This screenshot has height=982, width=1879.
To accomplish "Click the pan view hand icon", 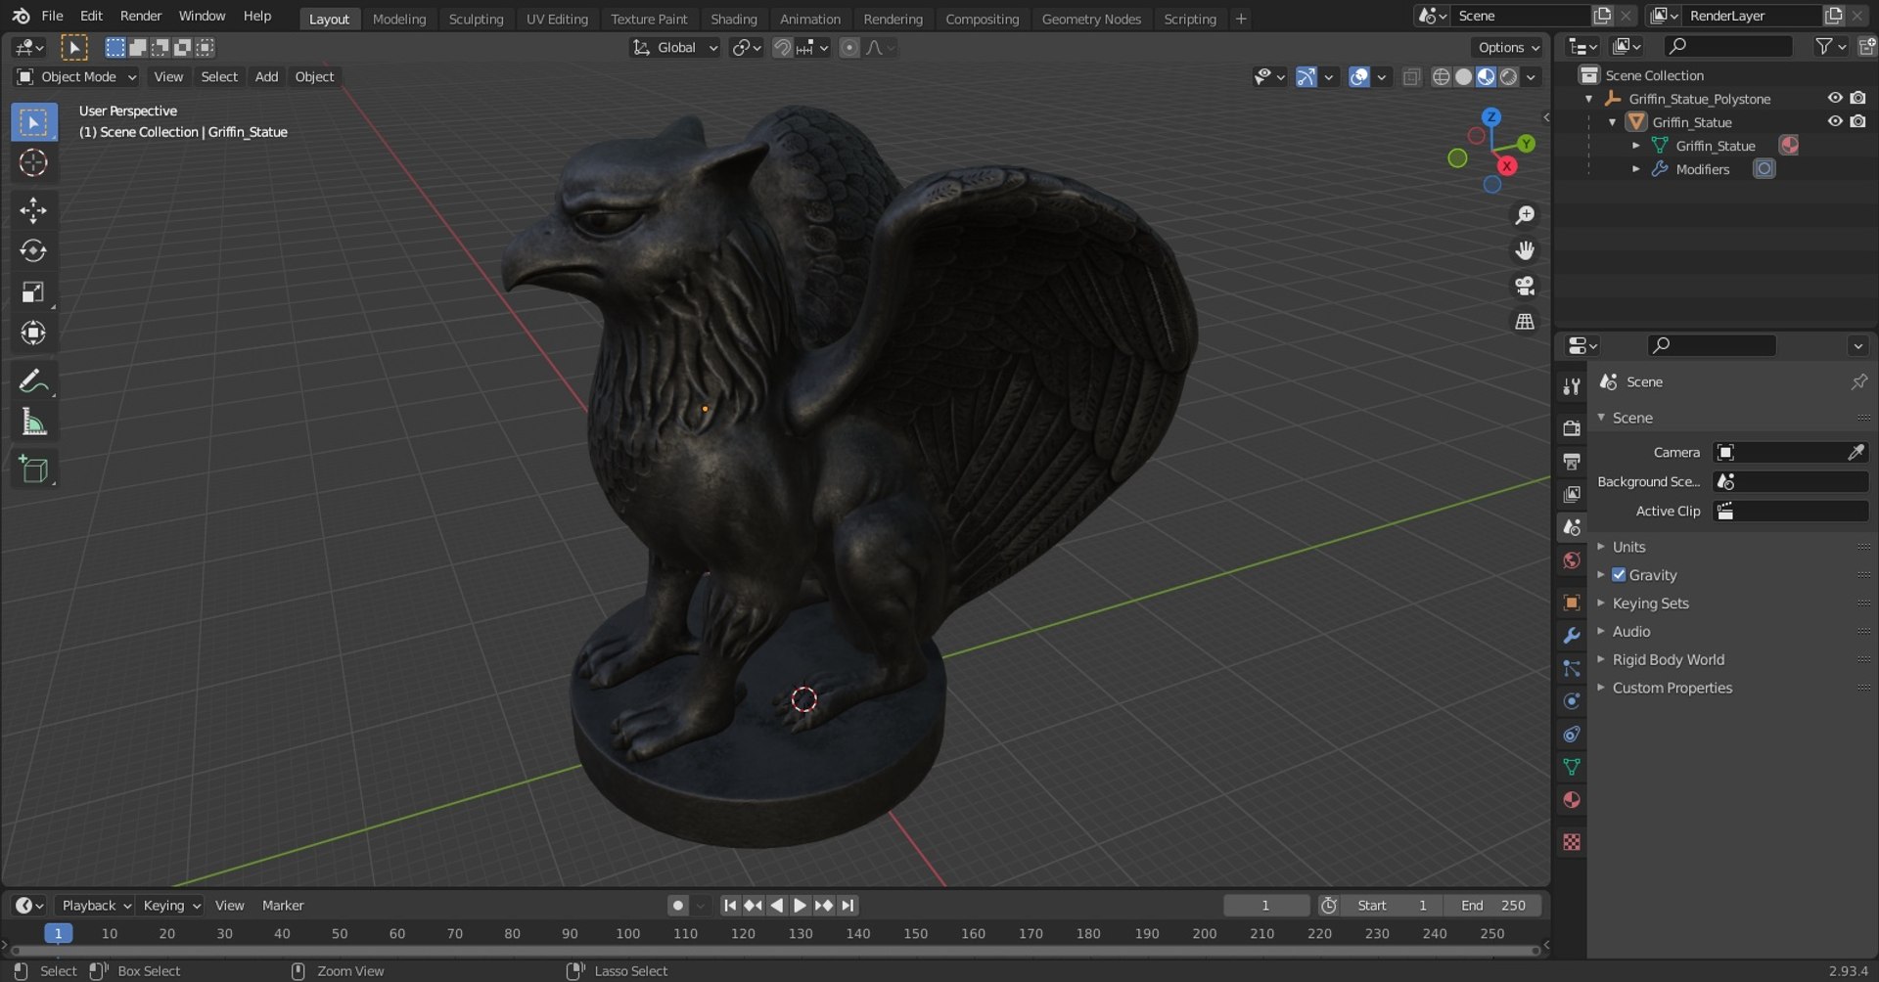I will 1525,250.
